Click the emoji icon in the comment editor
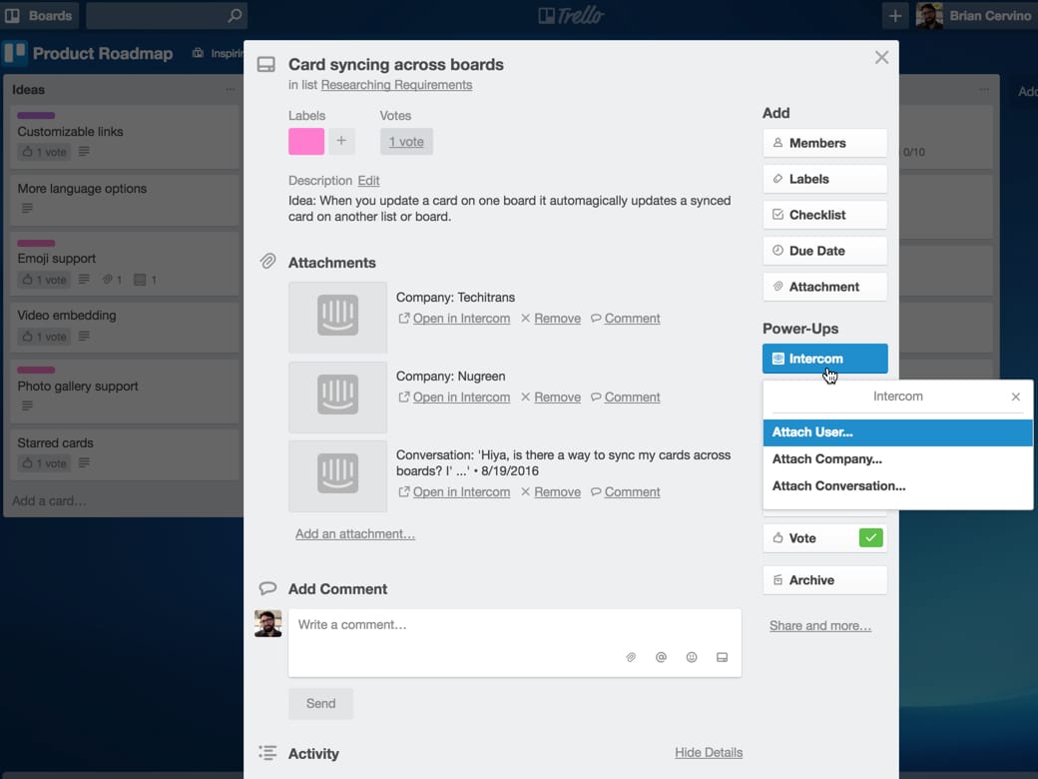This screenshot has height=779, width=1038. click(692, 657)
